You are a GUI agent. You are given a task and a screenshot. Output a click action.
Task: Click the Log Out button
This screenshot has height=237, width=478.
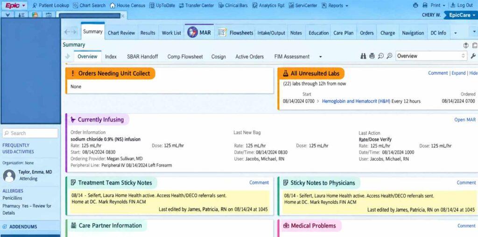(x=462, y=6)
